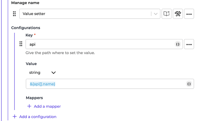Click the Add a mapper link
Image resolution: width=199 pixels, height=121 pixels.
tap(47, 106)
